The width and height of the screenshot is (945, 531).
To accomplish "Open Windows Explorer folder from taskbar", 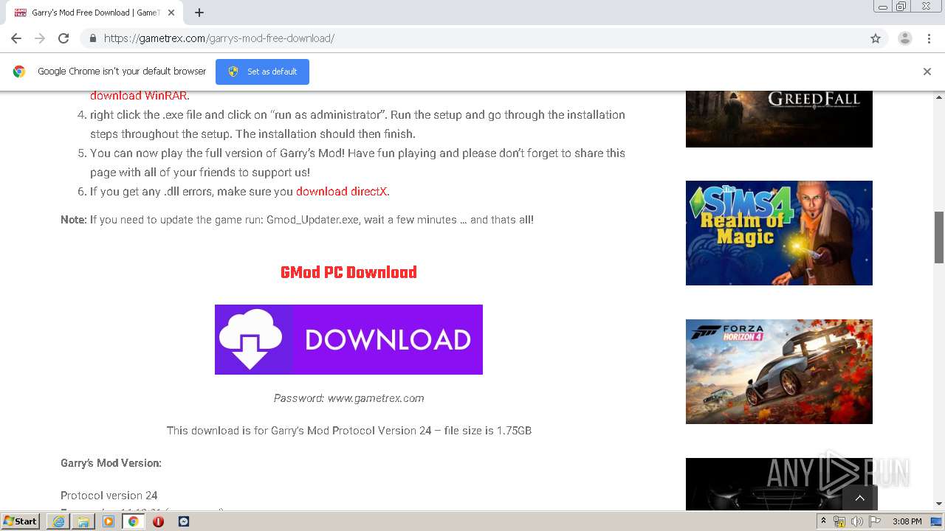I will point(83,521).
